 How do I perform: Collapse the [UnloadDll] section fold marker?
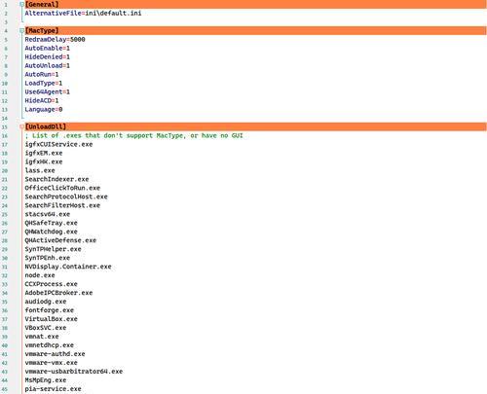tap(21, 126)
